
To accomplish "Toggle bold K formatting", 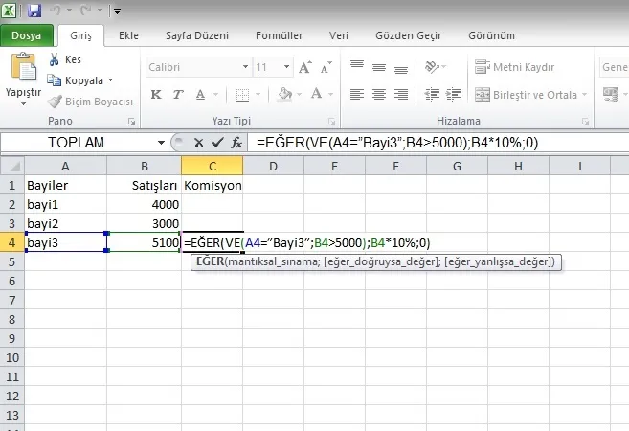I will [156, 95].
